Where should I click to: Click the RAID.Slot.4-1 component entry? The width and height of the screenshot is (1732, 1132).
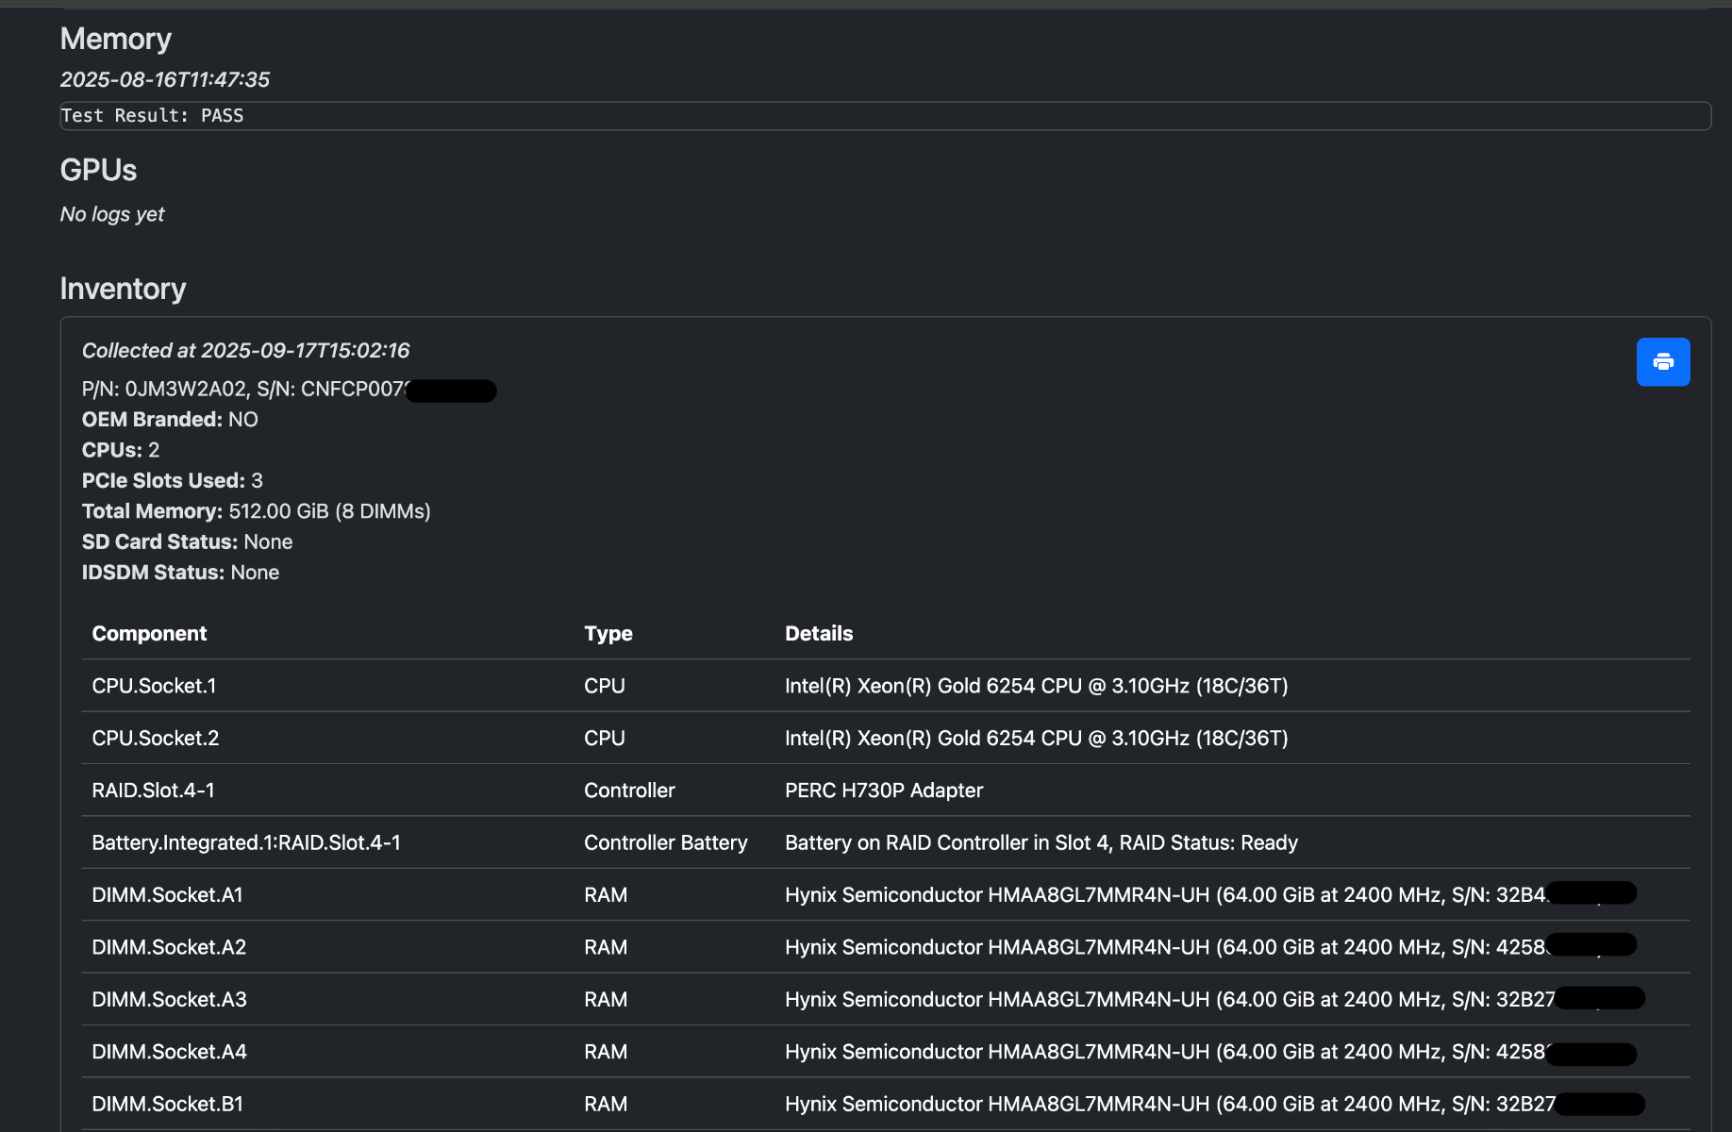pos(153,791)
